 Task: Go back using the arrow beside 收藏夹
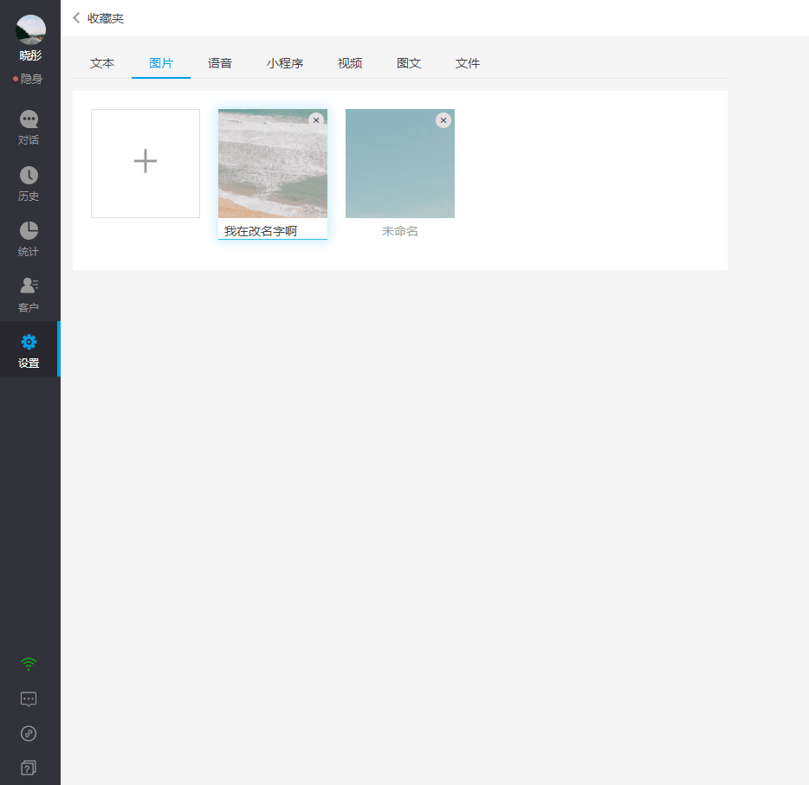(76, 18)
